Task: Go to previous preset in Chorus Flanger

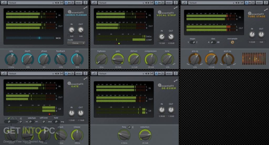Action: click(x=56, y=3)
